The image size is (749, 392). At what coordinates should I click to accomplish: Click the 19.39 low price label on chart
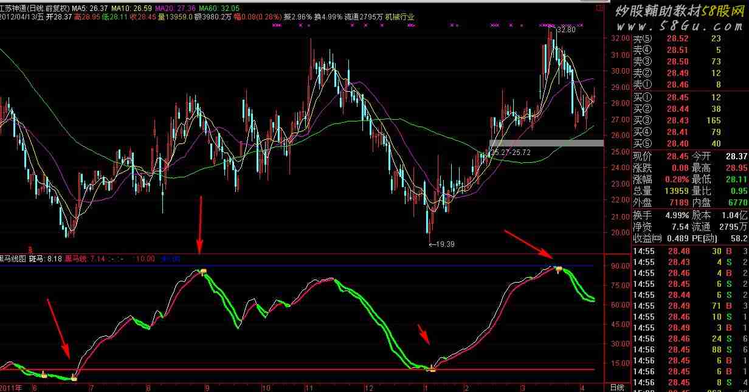[444, 244]
